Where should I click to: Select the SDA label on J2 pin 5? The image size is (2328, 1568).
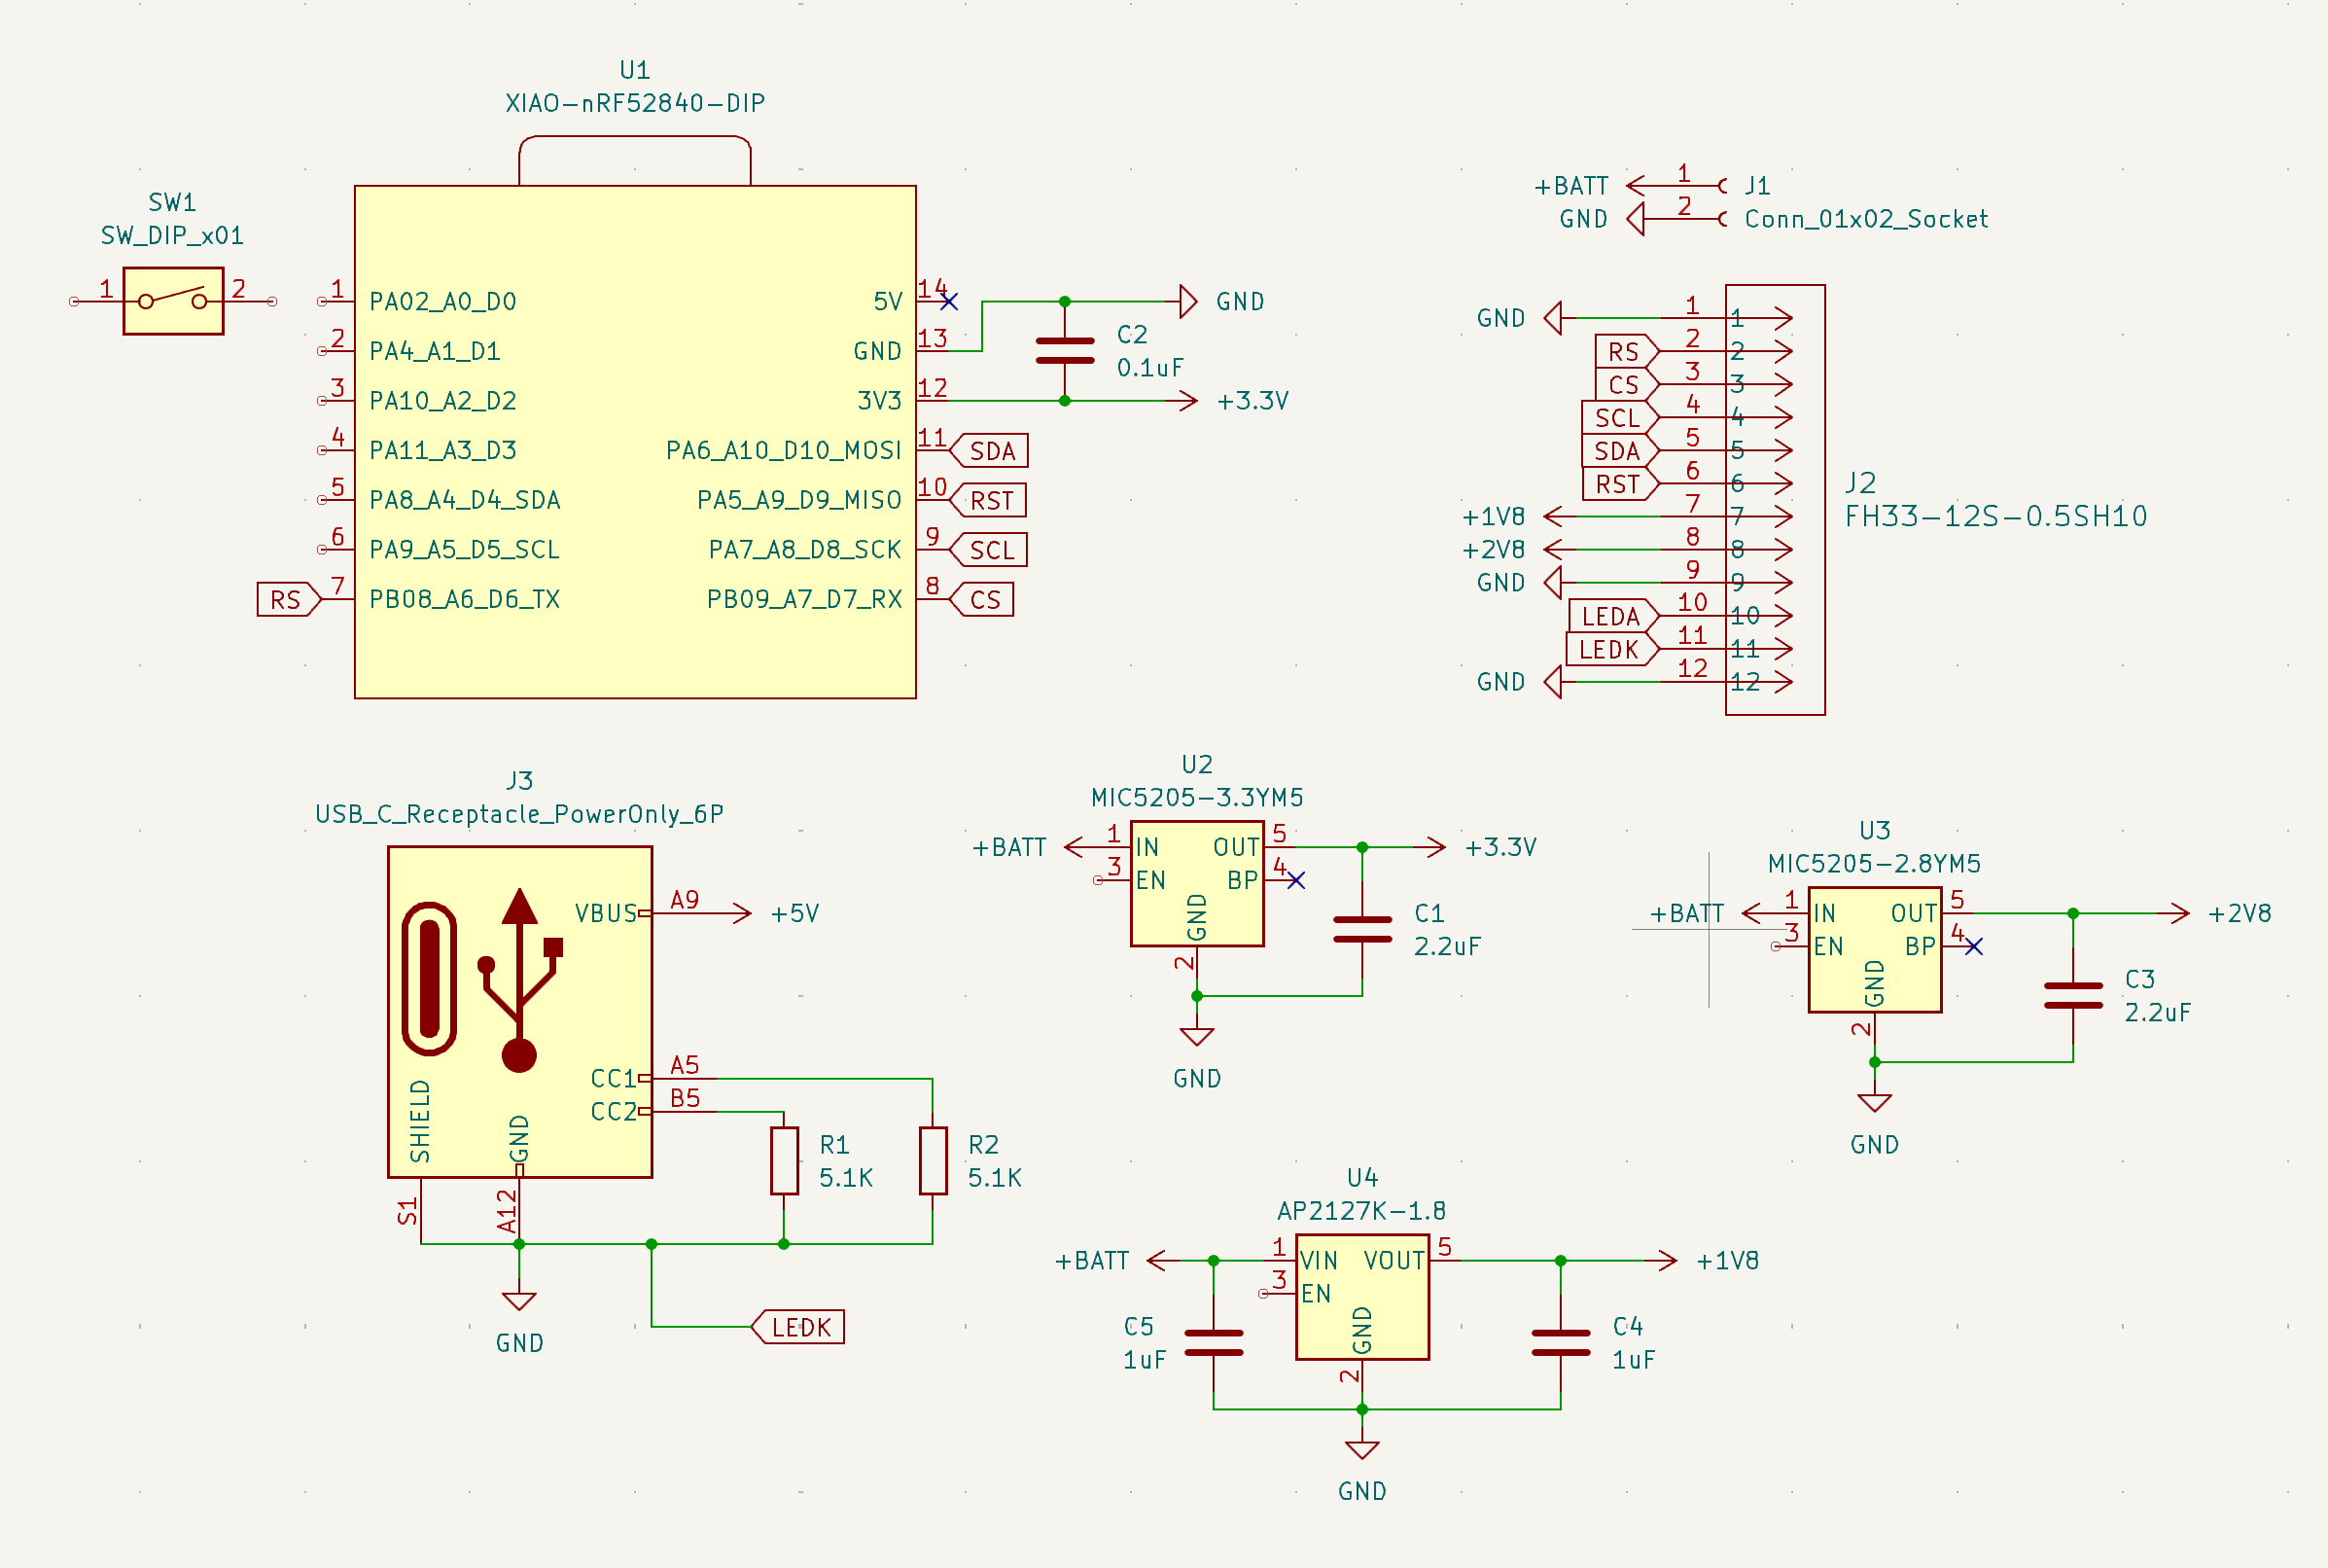click(1620, 451)
